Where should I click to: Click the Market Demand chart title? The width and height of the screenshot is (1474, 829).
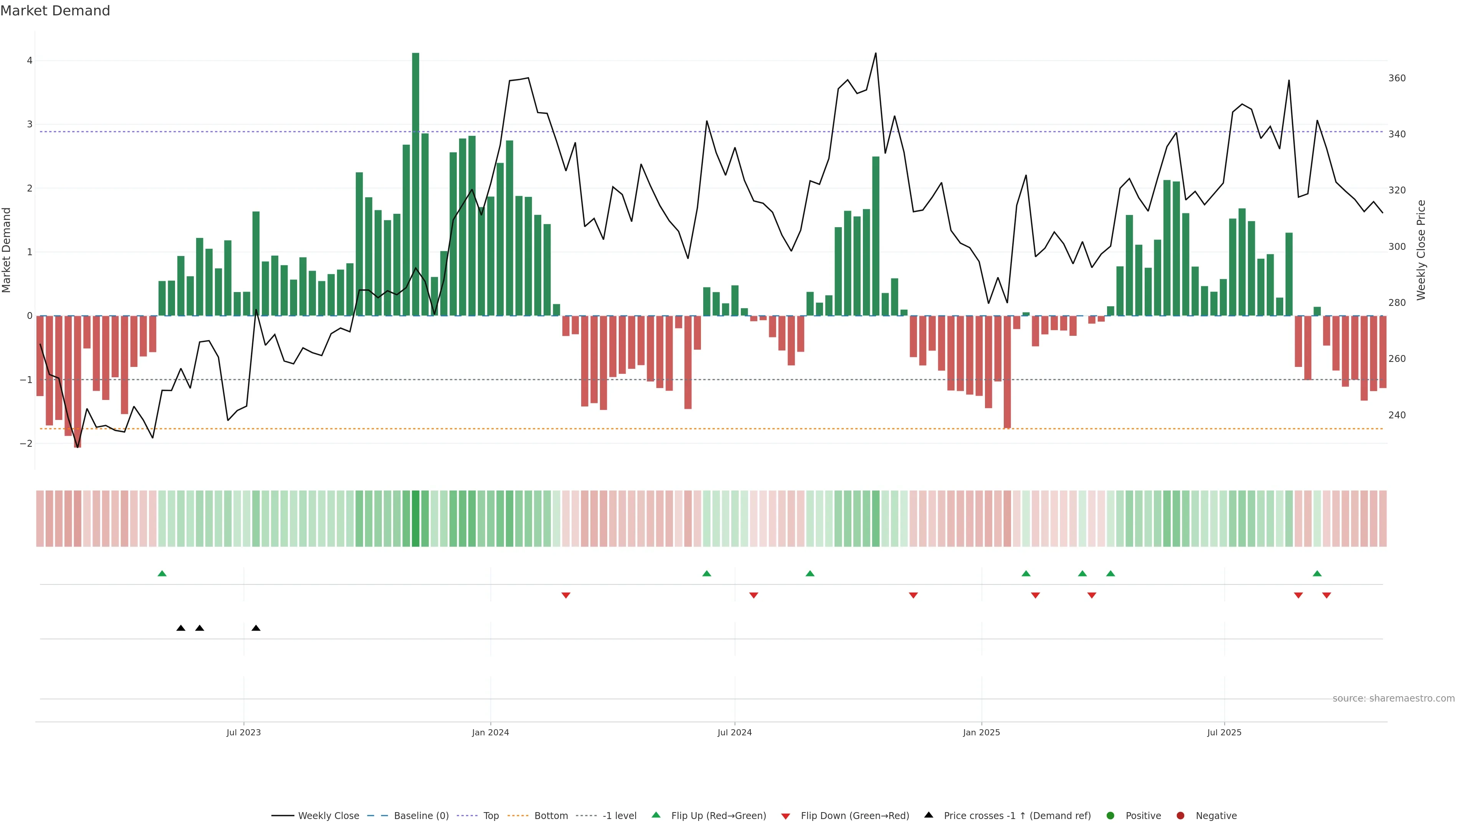click(55, 11)
